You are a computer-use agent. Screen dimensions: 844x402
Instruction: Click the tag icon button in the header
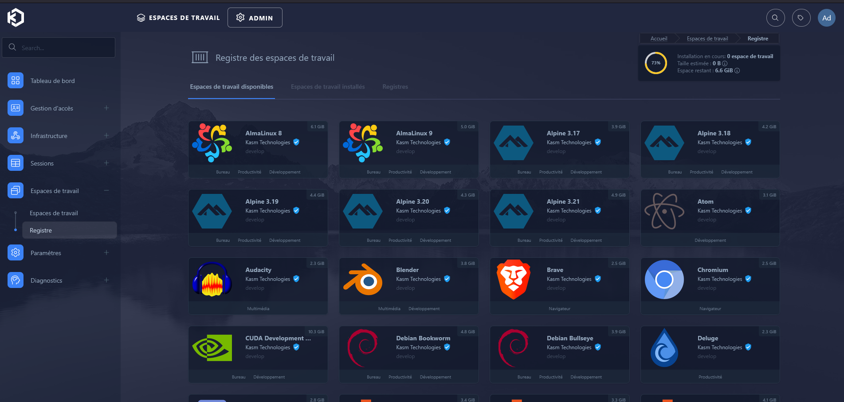click(x=801, y=18)
